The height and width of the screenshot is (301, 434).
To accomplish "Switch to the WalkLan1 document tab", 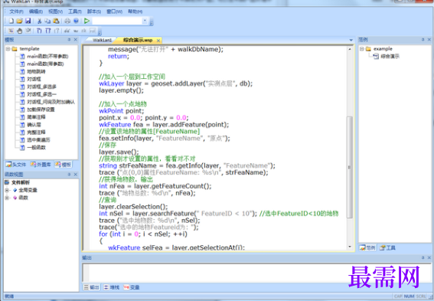I will (x=102, y=40).
